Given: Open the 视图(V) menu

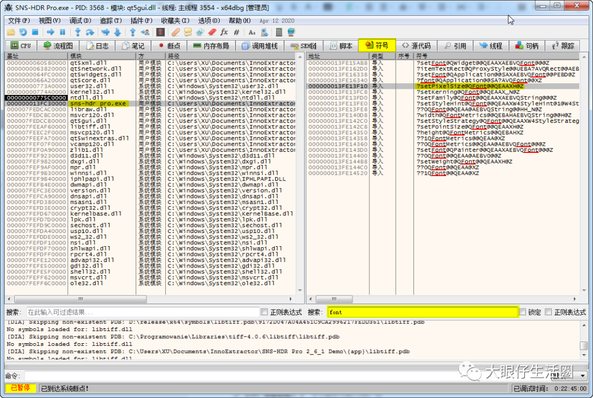Looking at the screenshot, I should click(x=49, y=21).
